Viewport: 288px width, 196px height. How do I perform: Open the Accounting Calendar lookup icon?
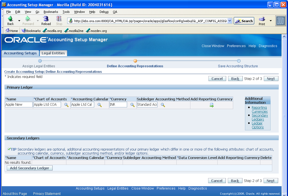[99, 104]
